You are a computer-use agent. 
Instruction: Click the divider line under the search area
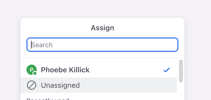pos(102,58)
